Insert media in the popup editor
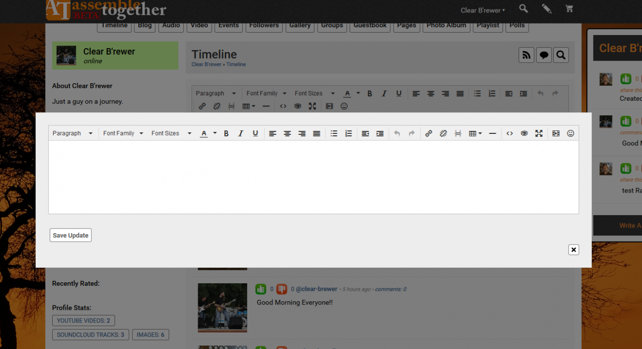This screenshot has width=642, height=349. click(x=556, y=133)
